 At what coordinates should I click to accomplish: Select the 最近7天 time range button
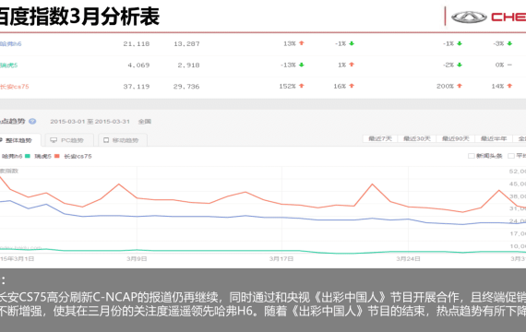pyautogui.click(x=380, y=138)
